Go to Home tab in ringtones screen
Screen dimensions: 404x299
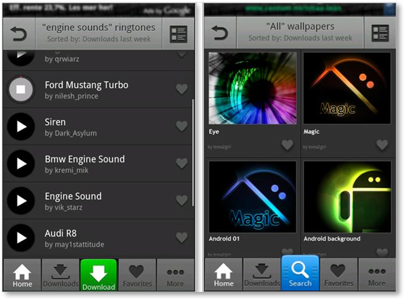click(22, 275)
